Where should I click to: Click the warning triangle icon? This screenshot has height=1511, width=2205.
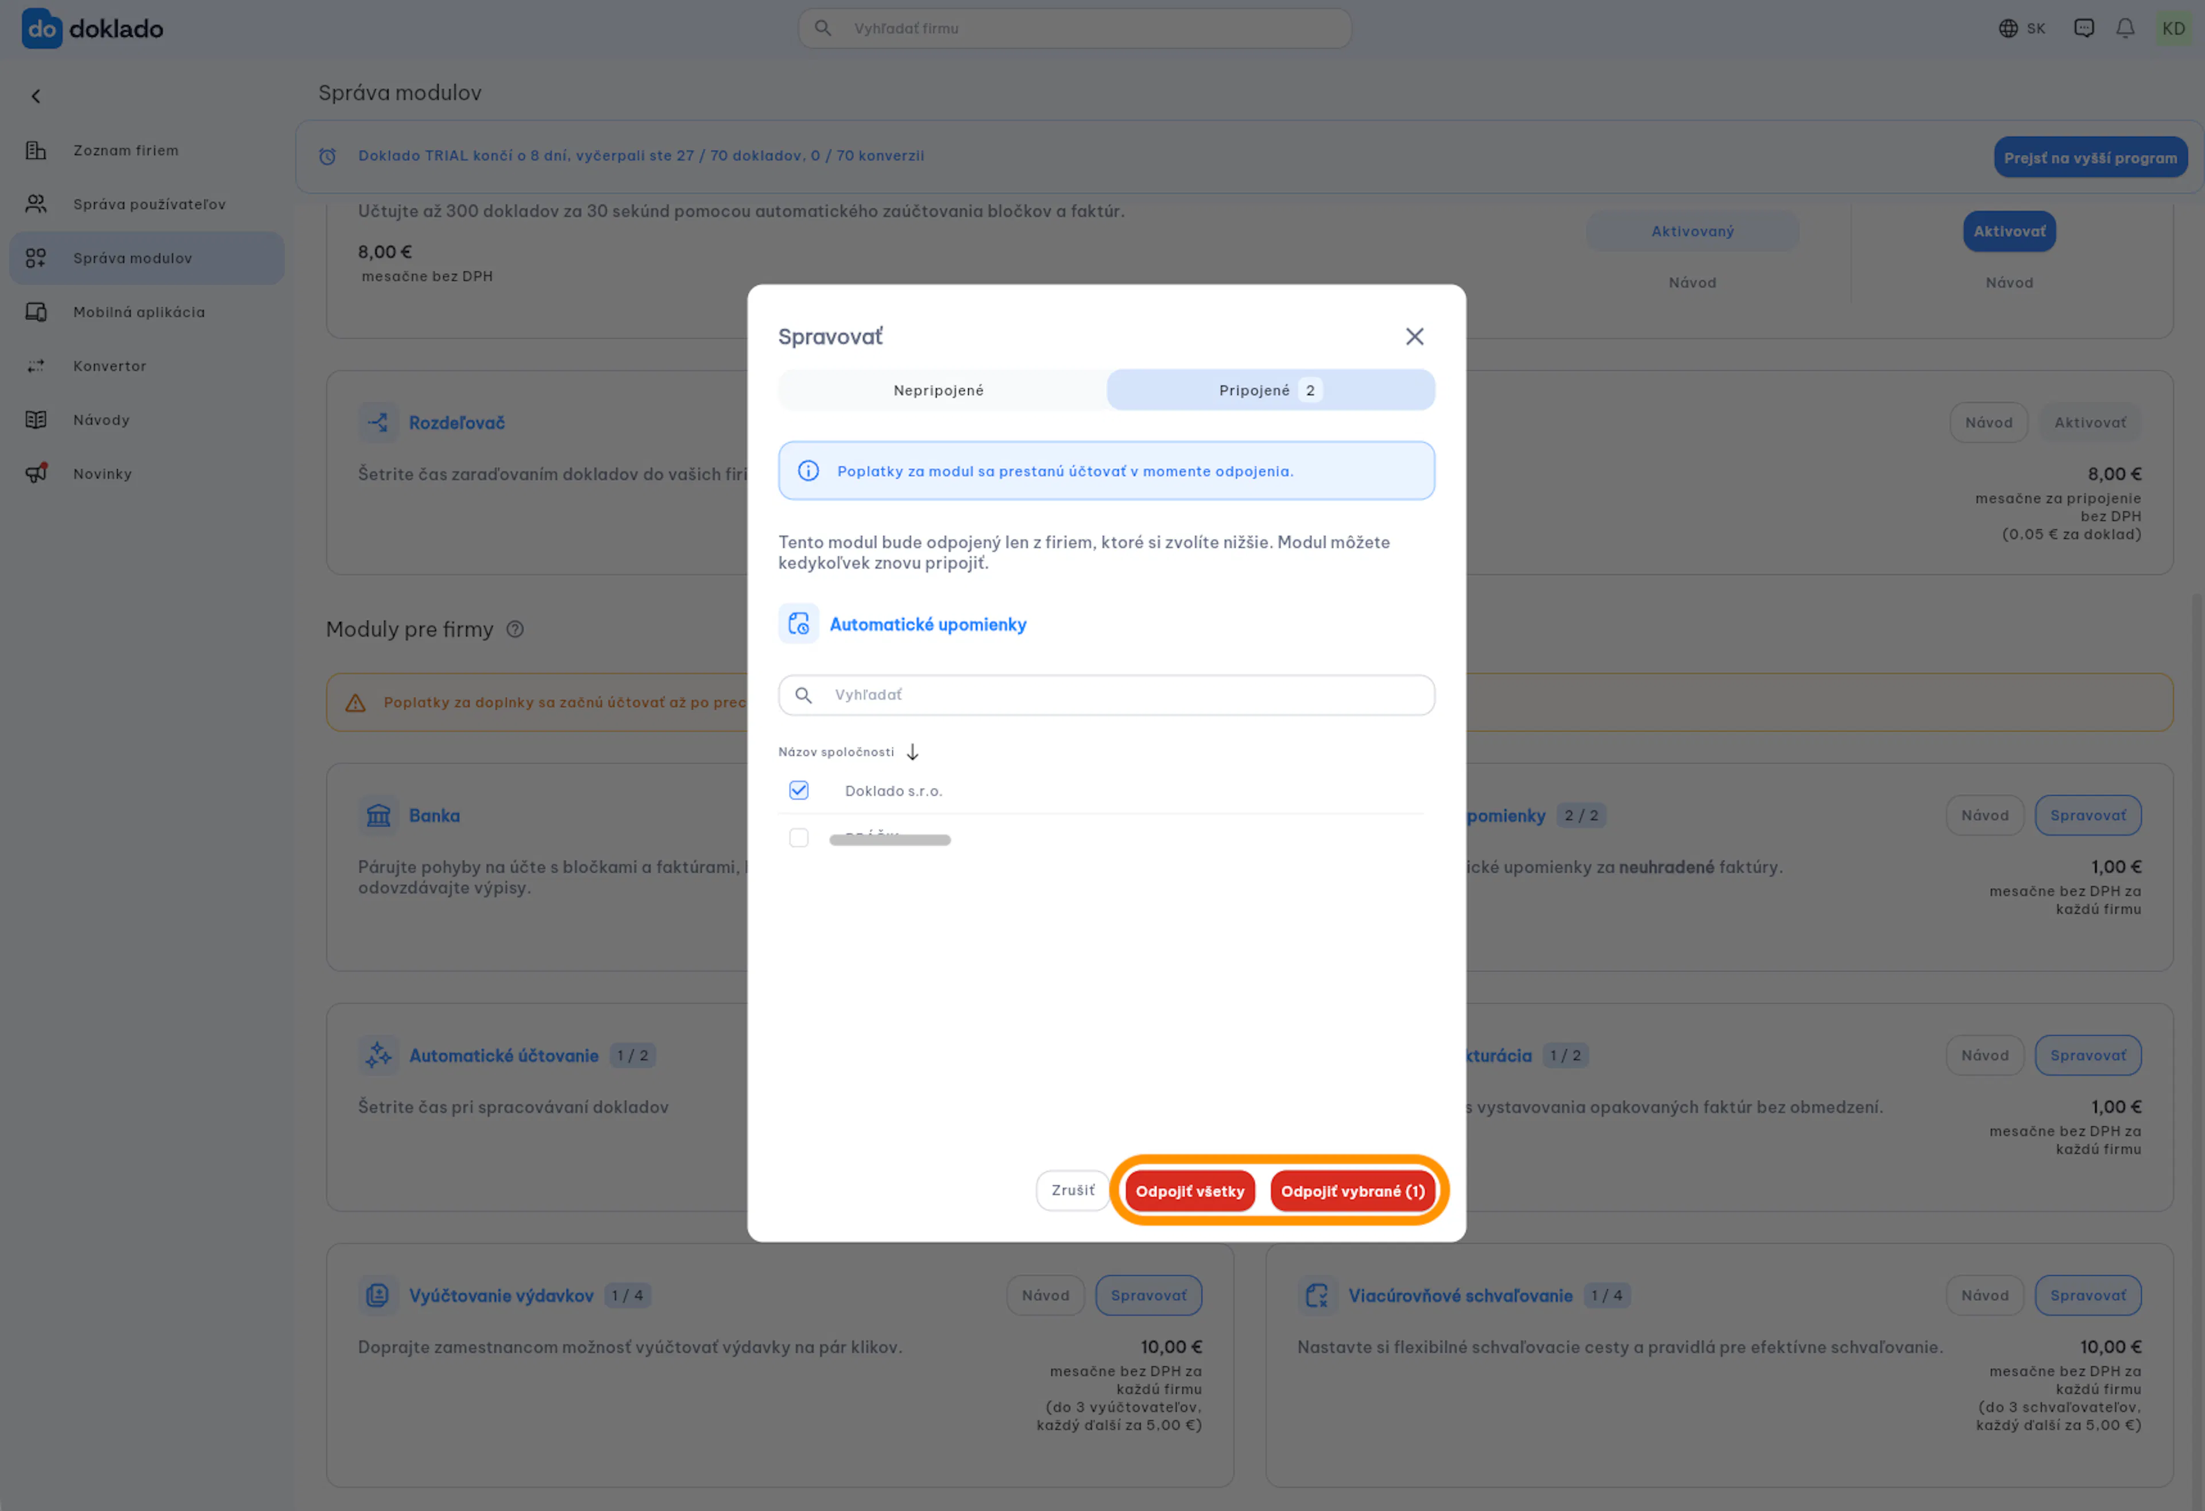pos(356,702)
